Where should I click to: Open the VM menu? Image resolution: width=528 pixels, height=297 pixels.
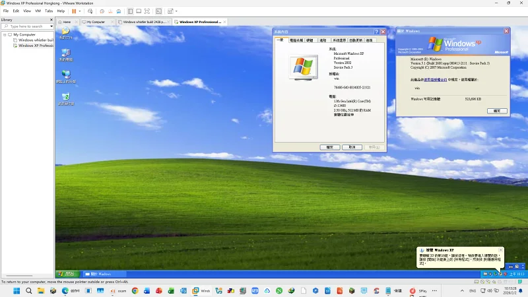(38, 11)
